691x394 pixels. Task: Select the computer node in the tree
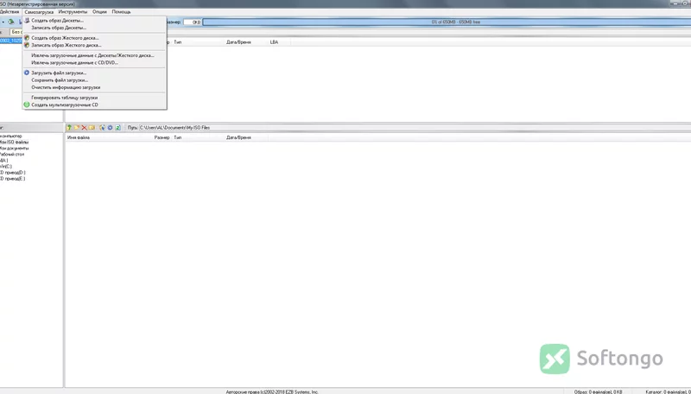[x=10, y=137]
